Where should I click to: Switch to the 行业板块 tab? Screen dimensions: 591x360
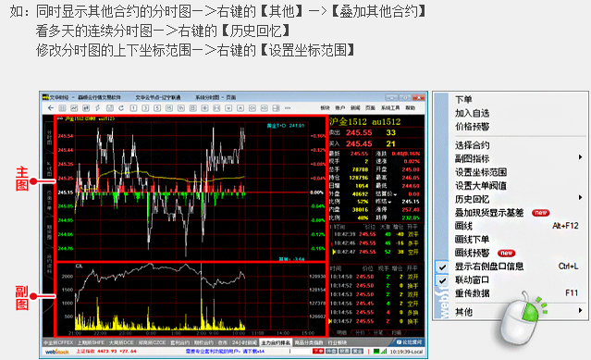338,342
